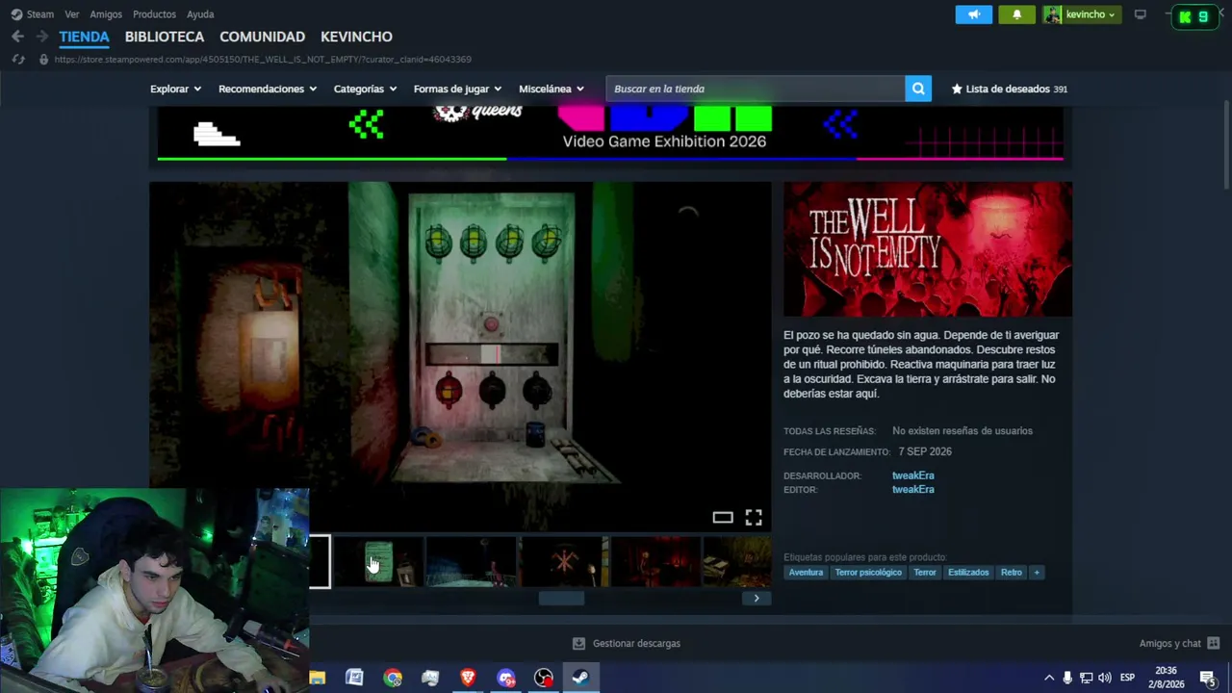The image size is (1232, 693).
Task: Open the Ayuda menu
Action: pyautogui.click(x=200, y=14)
